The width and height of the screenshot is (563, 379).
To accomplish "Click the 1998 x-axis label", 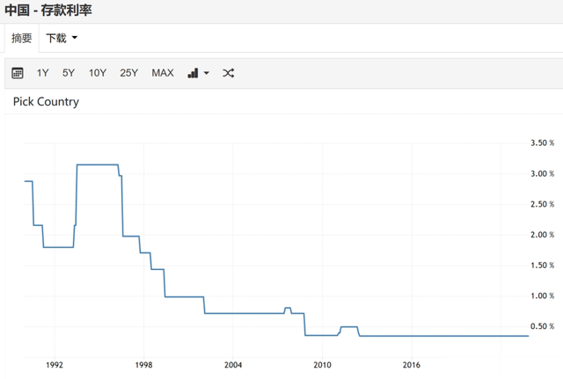I will click(143, 365).
